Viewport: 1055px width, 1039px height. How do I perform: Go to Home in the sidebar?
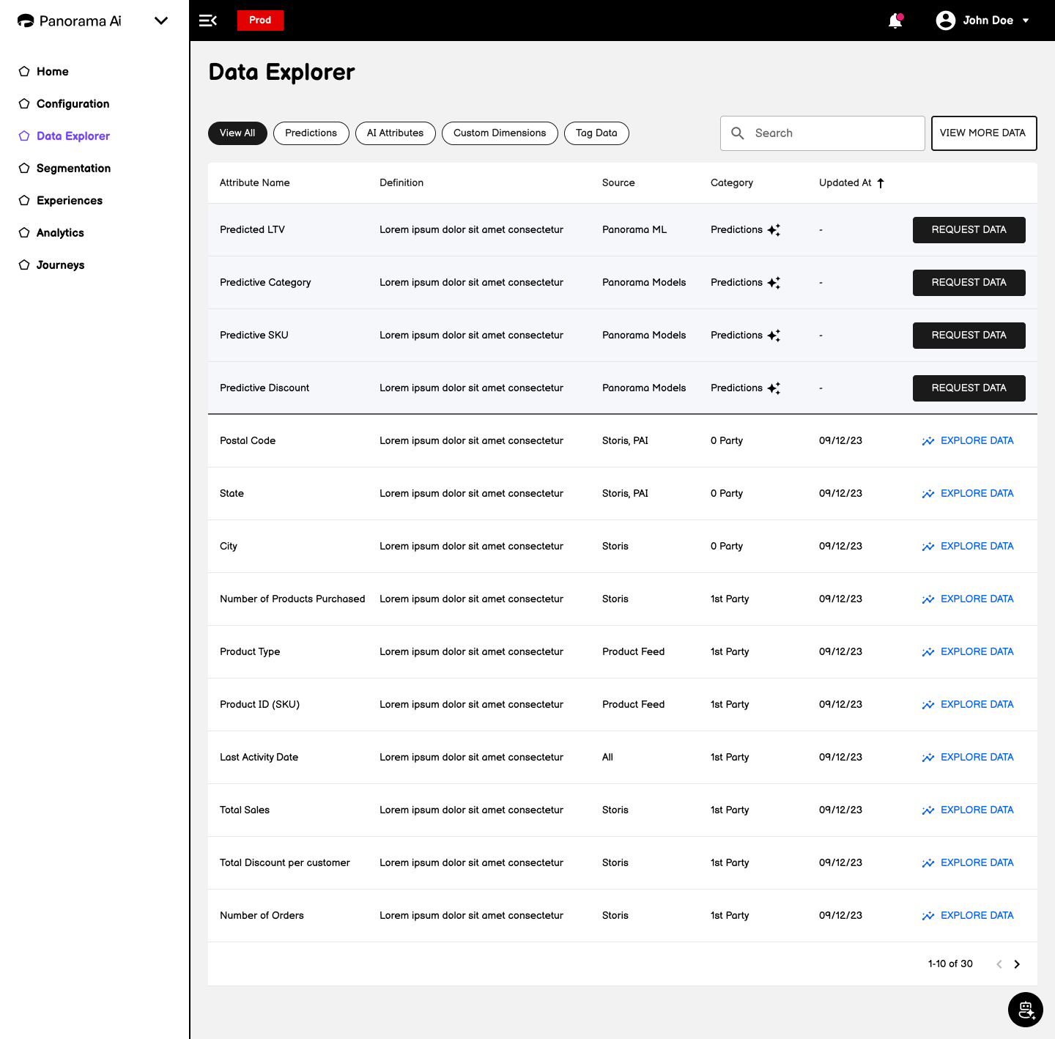[52, 71]
